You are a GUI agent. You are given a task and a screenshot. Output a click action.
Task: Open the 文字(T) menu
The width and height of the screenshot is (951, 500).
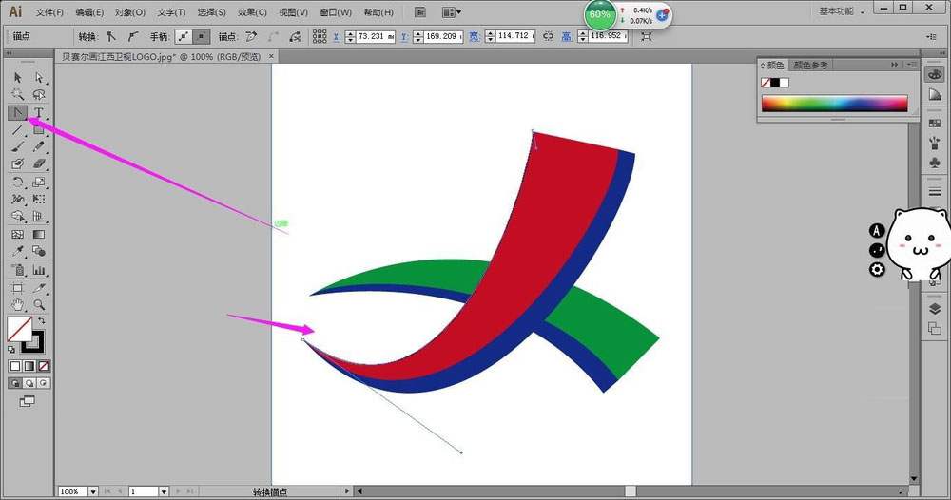171,12
